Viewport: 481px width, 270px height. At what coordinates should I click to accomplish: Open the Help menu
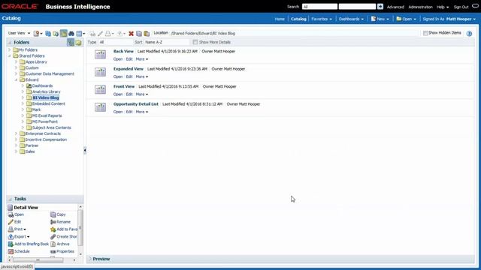tap(443, 7)
